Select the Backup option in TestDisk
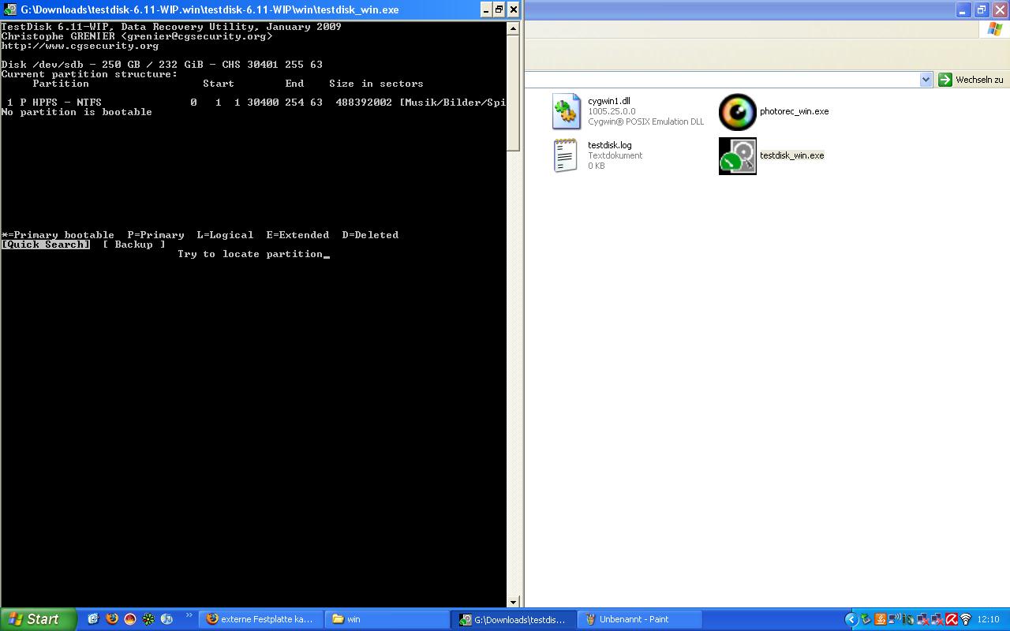This screenshot has height=631, width=1010. [134, 245]
